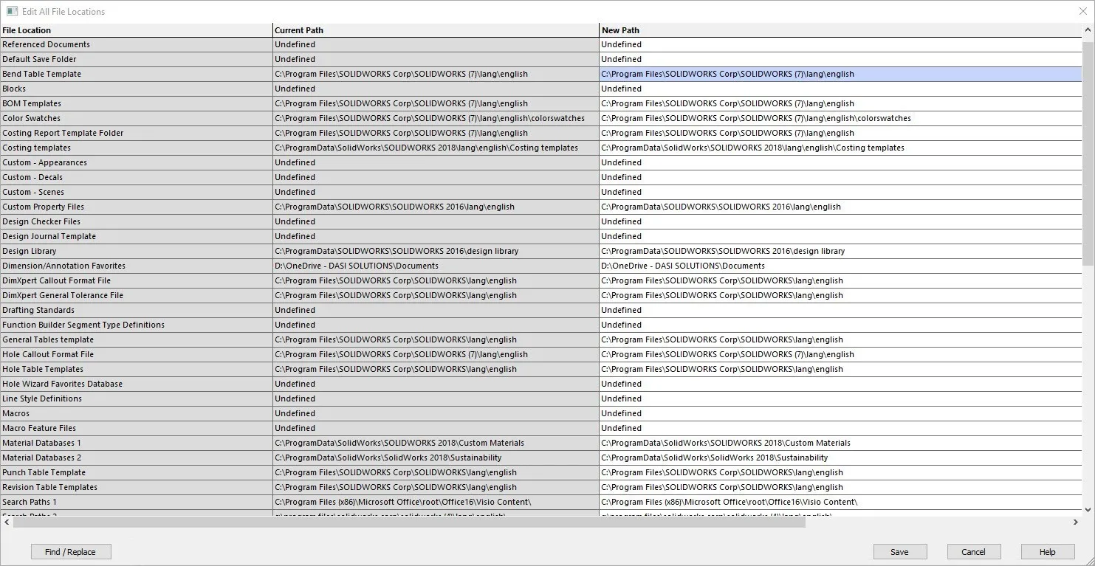Edit New Path for Color Swatches
The image size is (1095, 566).
(840, 118)
